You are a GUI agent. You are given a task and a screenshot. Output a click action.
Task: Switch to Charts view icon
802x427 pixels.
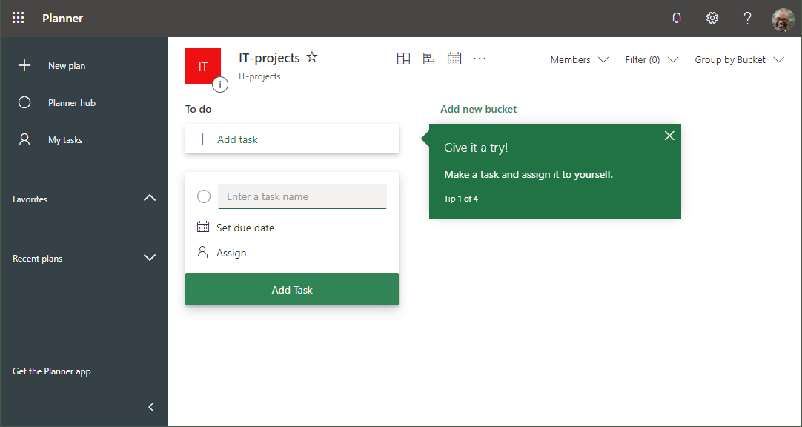click(x=428, y=59)
